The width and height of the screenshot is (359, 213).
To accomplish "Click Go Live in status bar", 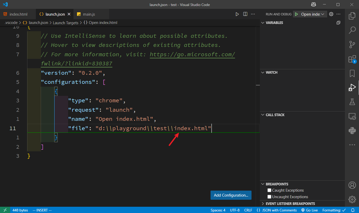I will 309,210.
